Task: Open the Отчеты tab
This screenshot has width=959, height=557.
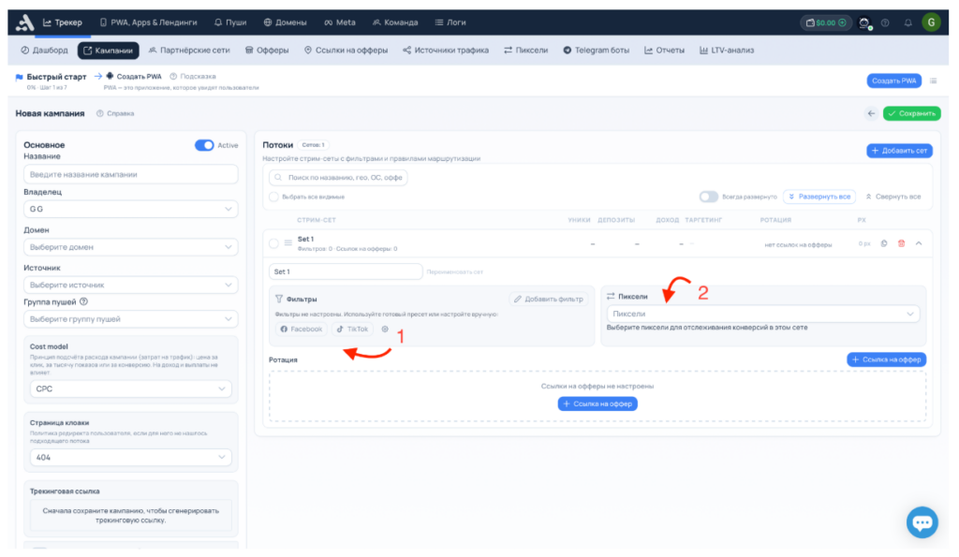Action: pos(664,51)
